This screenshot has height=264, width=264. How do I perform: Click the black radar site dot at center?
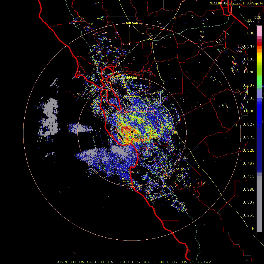coord(132,132)
